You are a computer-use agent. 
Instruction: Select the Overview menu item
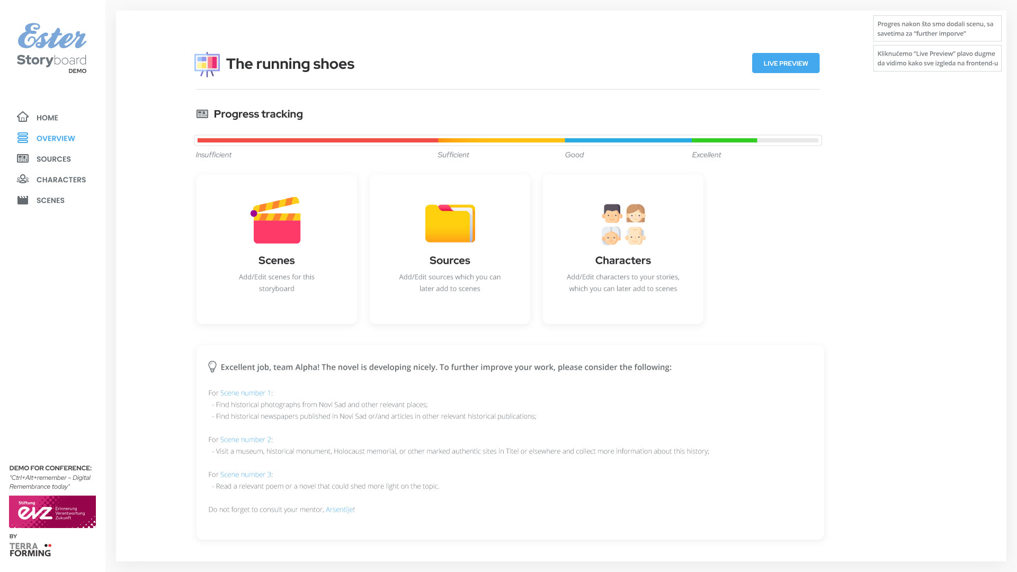[x=56, y=138]
